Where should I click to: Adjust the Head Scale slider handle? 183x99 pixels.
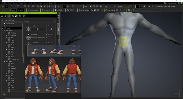click(38, 29)
